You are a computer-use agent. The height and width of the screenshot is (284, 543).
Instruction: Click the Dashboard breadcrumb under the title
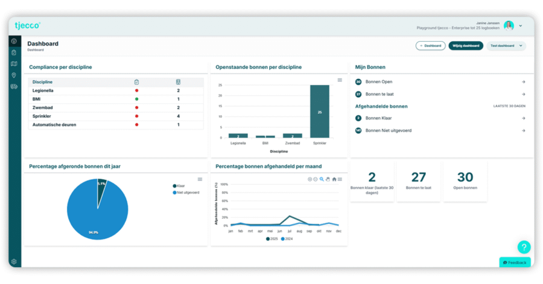pos(36,50)
